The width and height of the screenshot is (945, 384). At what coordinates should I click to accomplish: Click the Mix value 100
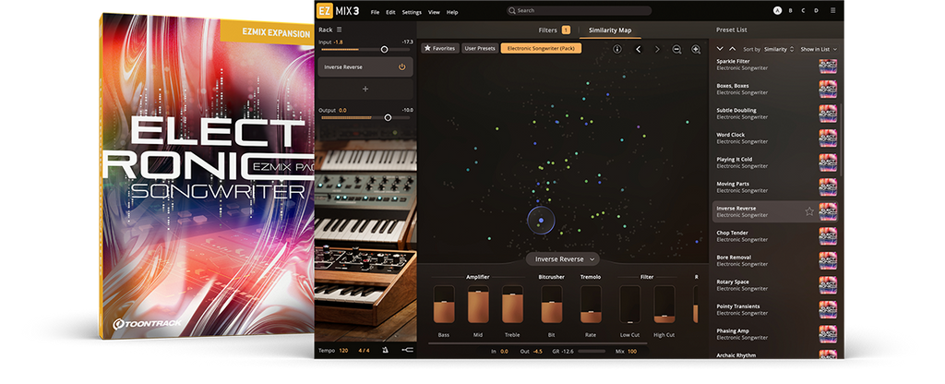[632, 351]
